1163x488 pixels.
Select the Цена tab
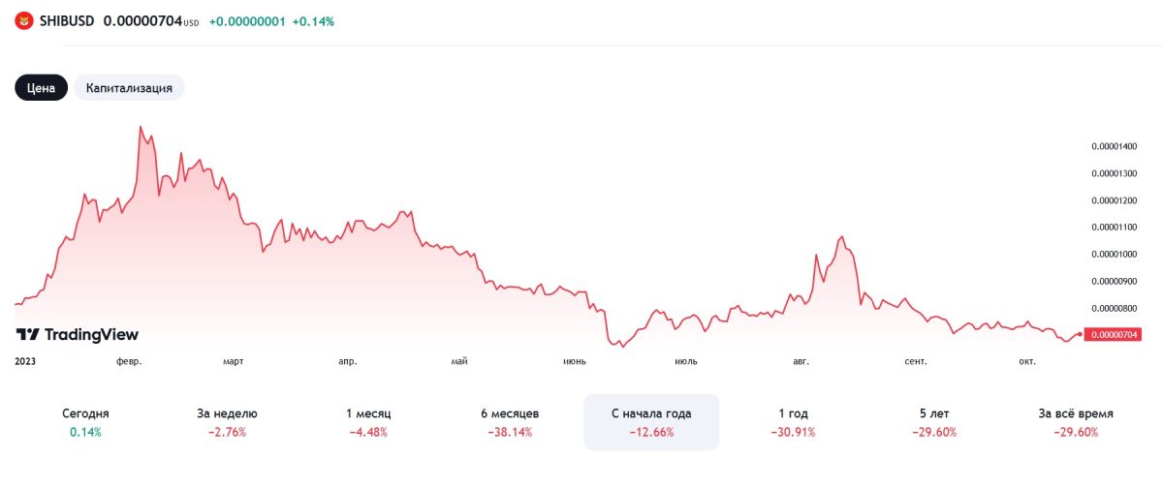coord(41,87)
